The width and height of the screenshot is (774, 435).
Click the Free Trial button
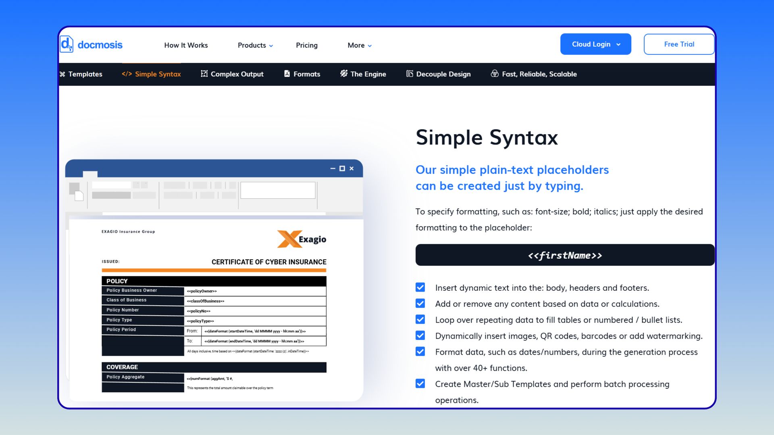pyautogui.click(x=679, y=44)
